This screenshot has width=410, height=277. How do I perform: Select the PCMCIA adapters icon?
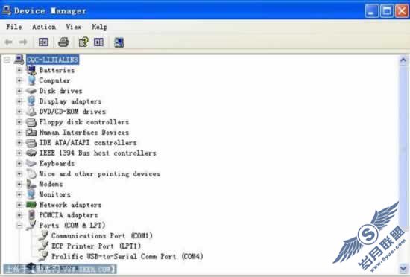click(31, 215)
